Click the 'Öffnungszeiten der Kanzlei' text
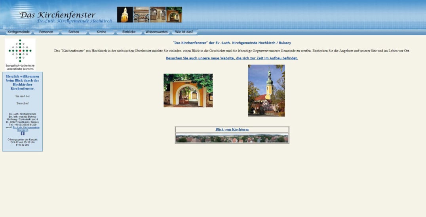426x217 pixels. [23, 140]
